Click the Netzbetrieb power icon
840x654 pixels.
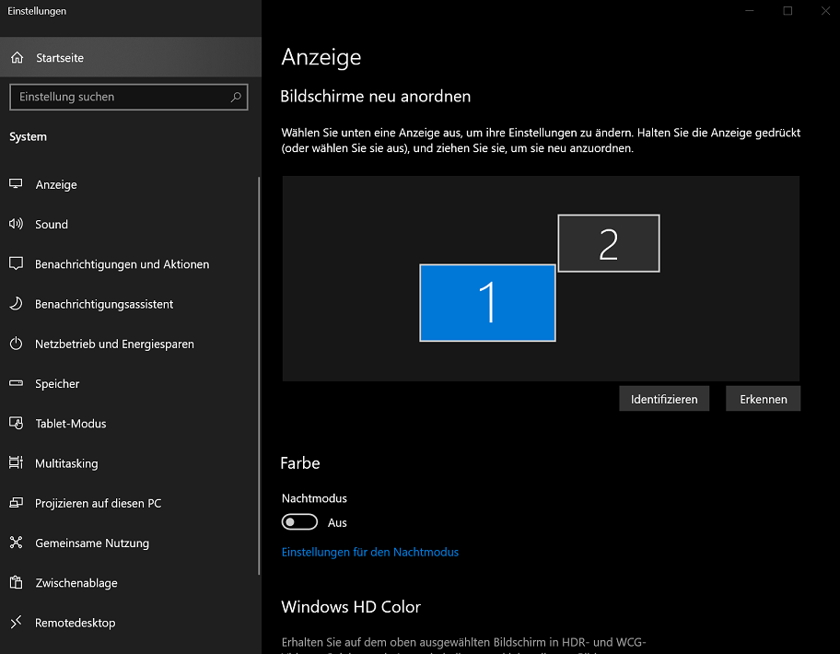coord(16,344)
